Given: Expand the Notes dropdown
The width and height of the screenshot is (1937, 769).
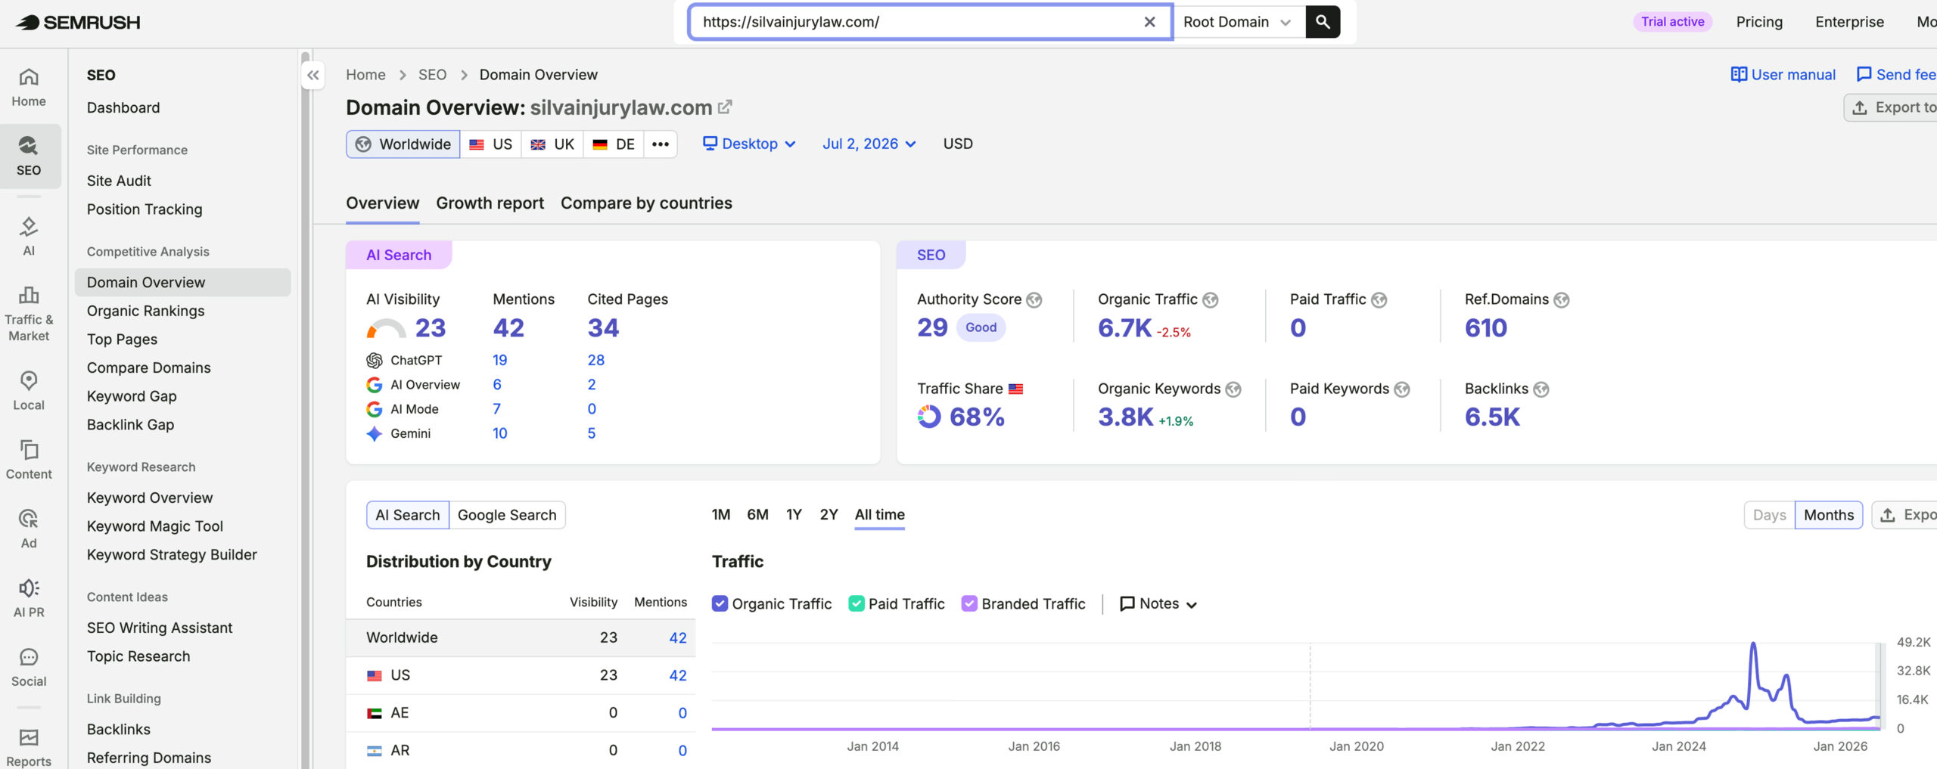Looking at the screenshot, I should [1158, 603].
